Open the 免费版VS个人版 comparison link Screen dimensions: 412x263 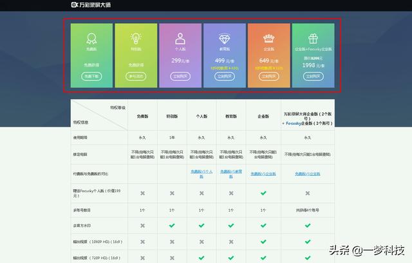click(x=201, y=174)
